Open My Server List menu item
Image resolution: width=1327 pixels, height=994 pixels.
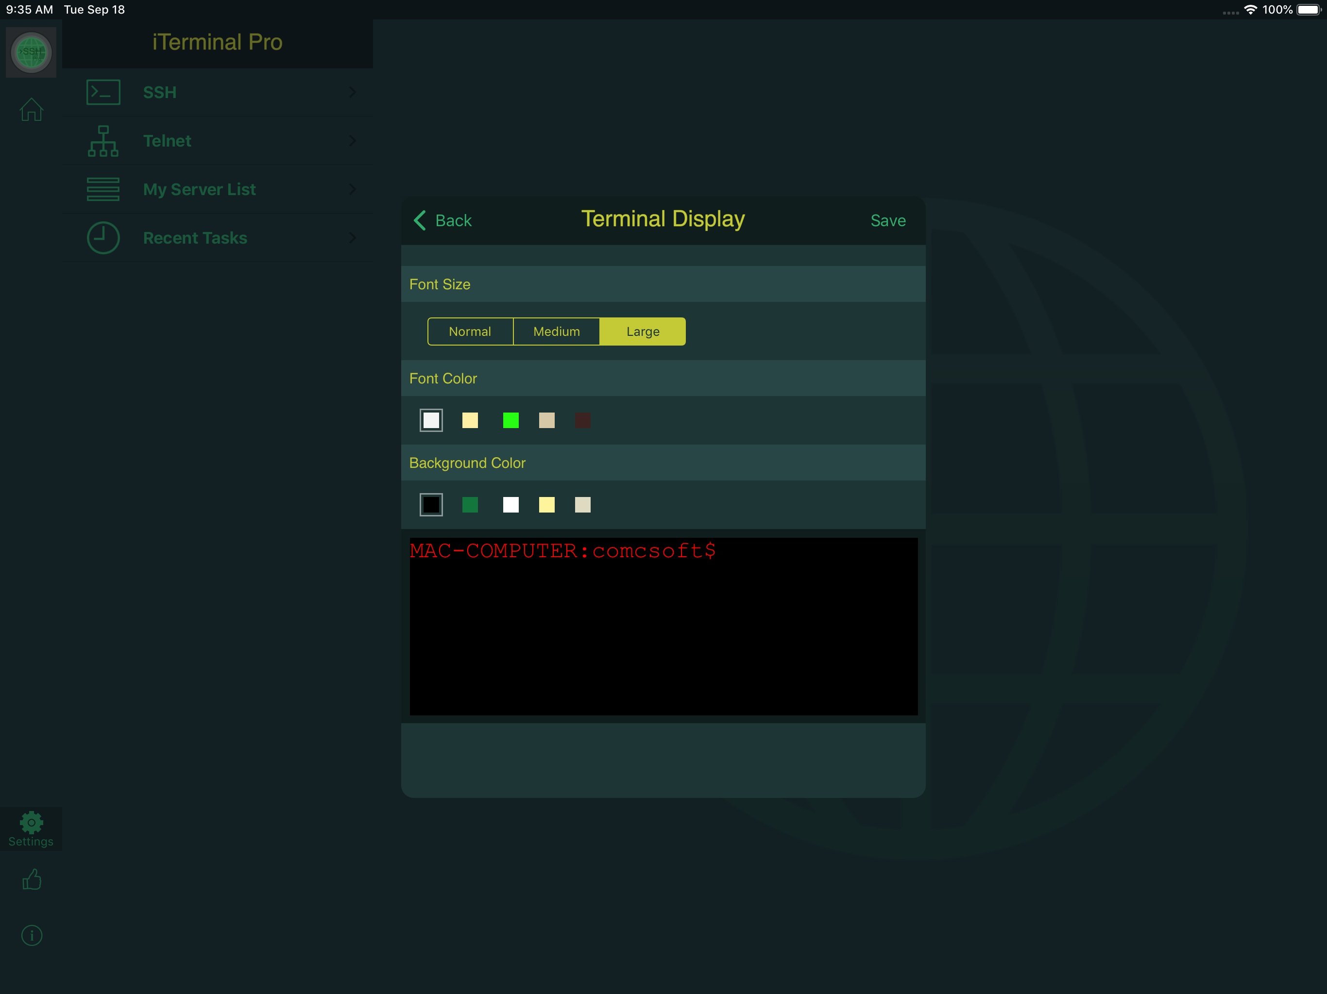[x=199, y=189]
